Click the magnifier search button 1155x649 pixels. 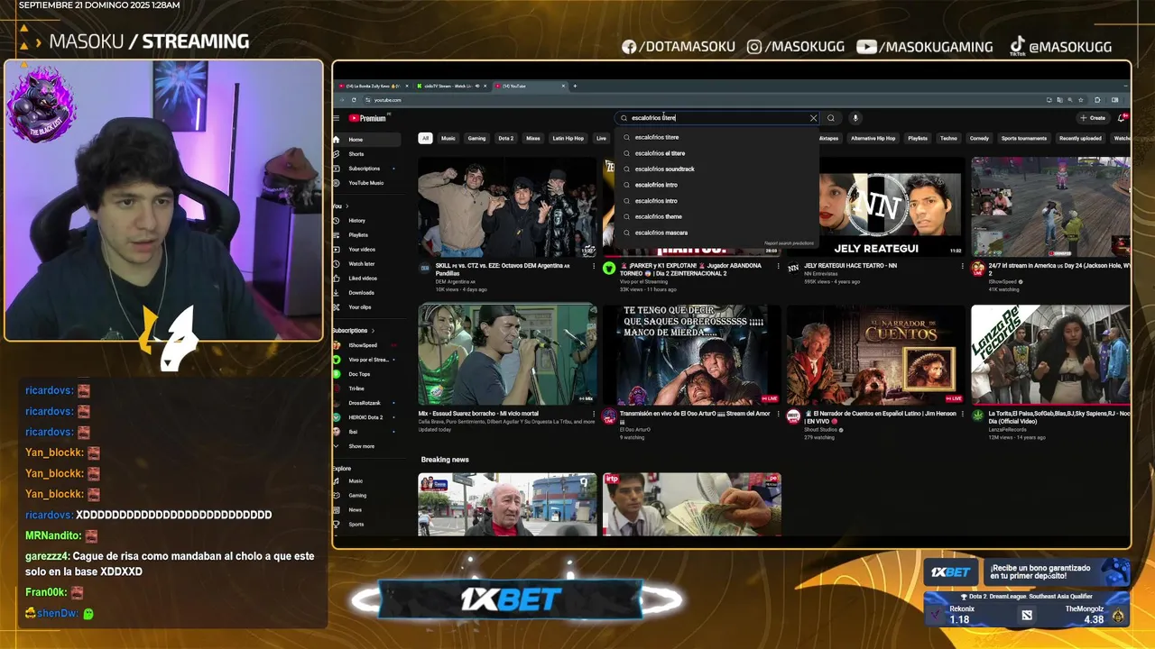(x=831, y=118)
